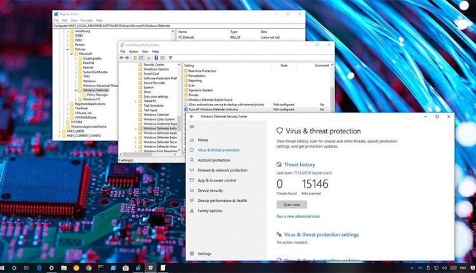Open Favorites menu in Registry Editor
Image resolution: width=476 pixels, height=273 pixels.
point(86,20)
